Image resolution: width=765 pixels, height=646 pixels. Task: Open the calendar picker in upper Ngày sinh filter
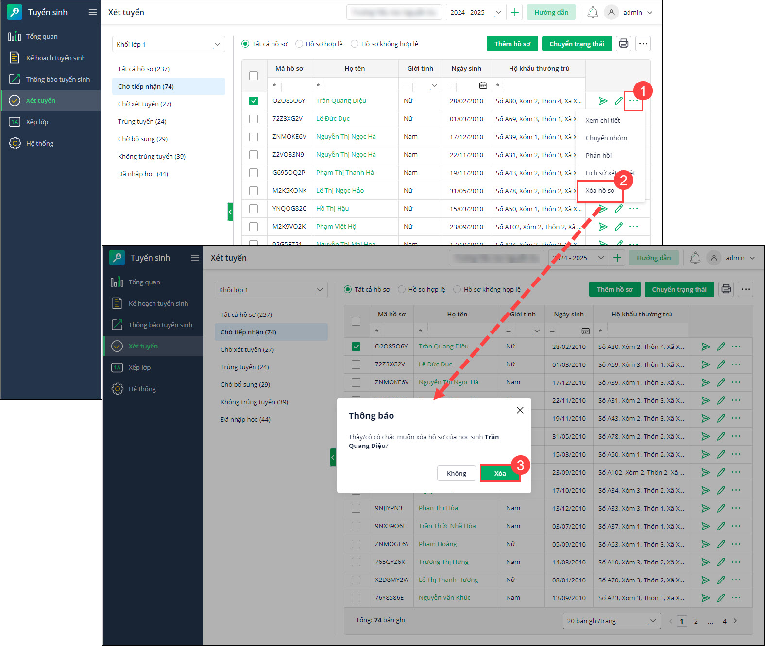pos(483,85)
